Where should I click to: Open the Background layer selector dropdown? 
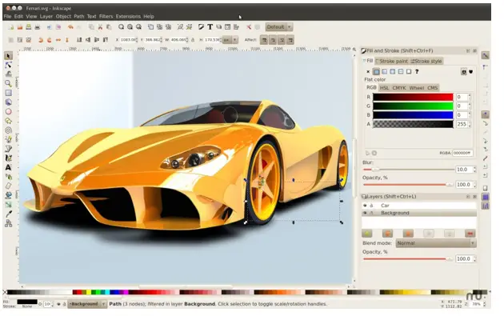(87, 304)
